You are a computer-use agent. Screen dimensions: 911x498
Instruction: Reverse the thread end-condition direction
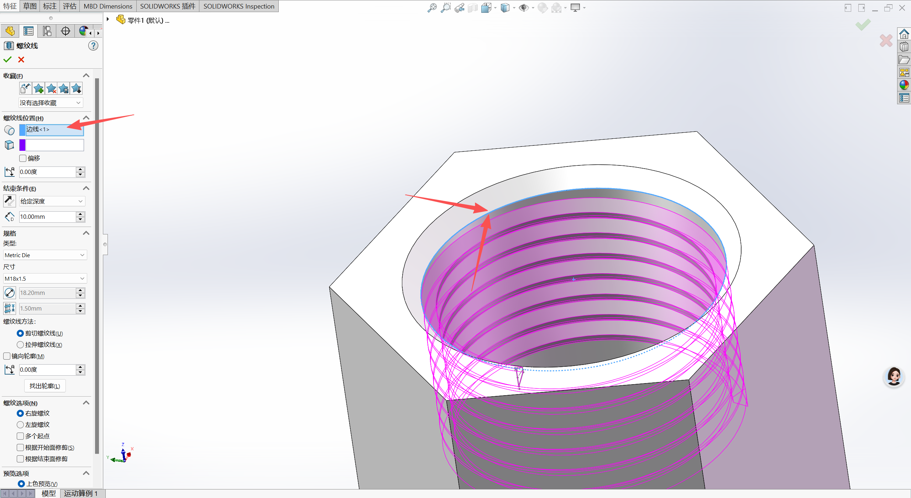pos(10,201)
